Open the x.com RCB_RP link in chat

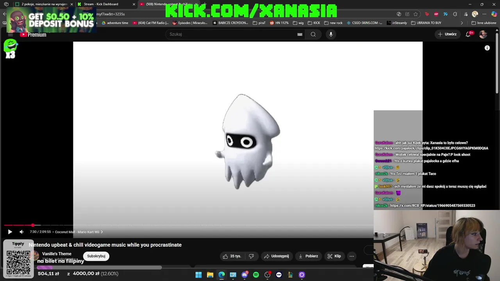pyautogui.click(x=432, y=206)
